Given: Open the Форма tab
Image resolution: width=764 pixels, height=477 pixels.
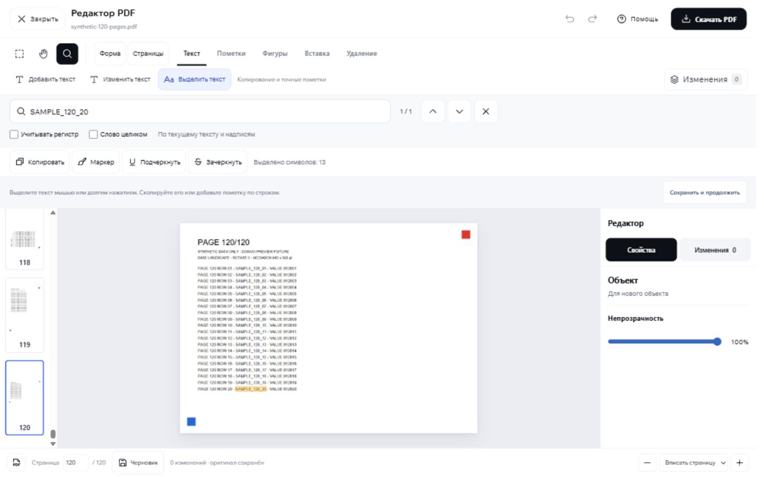Looking at the screenshot, I should point(110,54).
